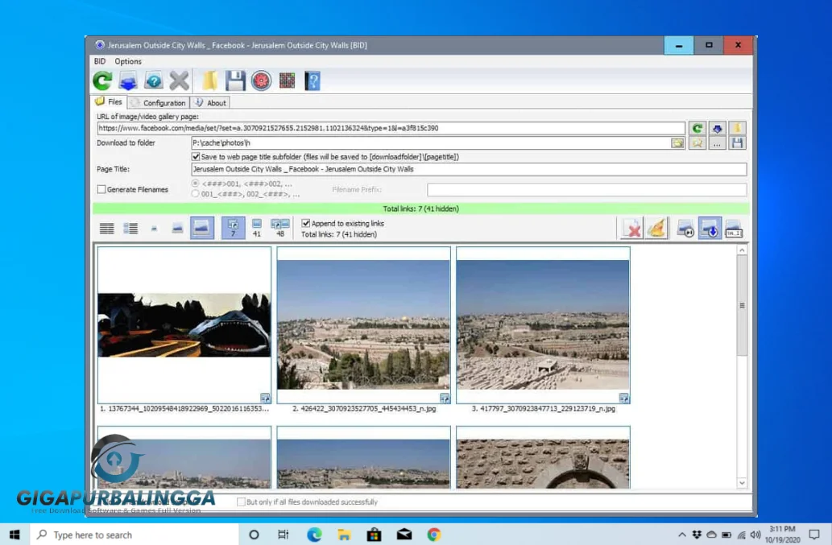Click the blue download arrow toolbar icon
The image size is (832, 545).
click(128, 81)
